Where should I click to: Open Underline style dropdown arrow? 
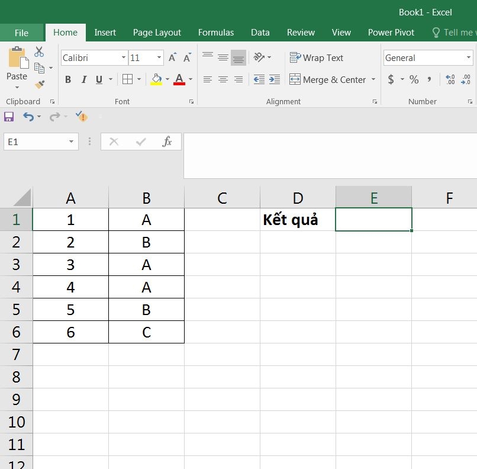(x=111, y=79)
